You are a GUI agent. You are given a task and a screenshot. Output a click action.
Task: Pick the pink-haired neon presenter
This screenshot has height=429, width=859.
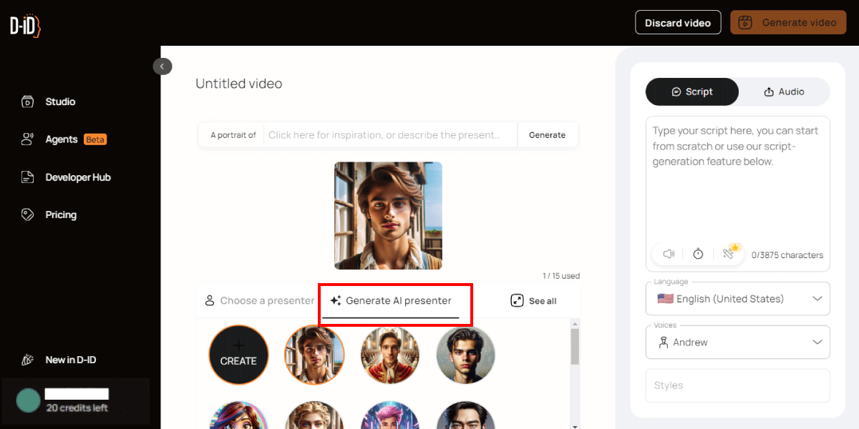coord(390,415)
